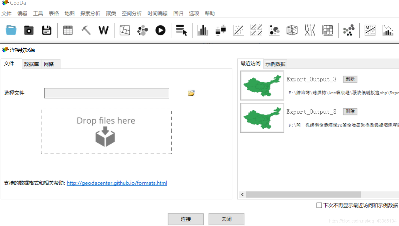Image resolution: width=399 pixels, height=226 pixels.
Task: Open the Conditional plot grid icon
Action: click(x=328, y=30)
